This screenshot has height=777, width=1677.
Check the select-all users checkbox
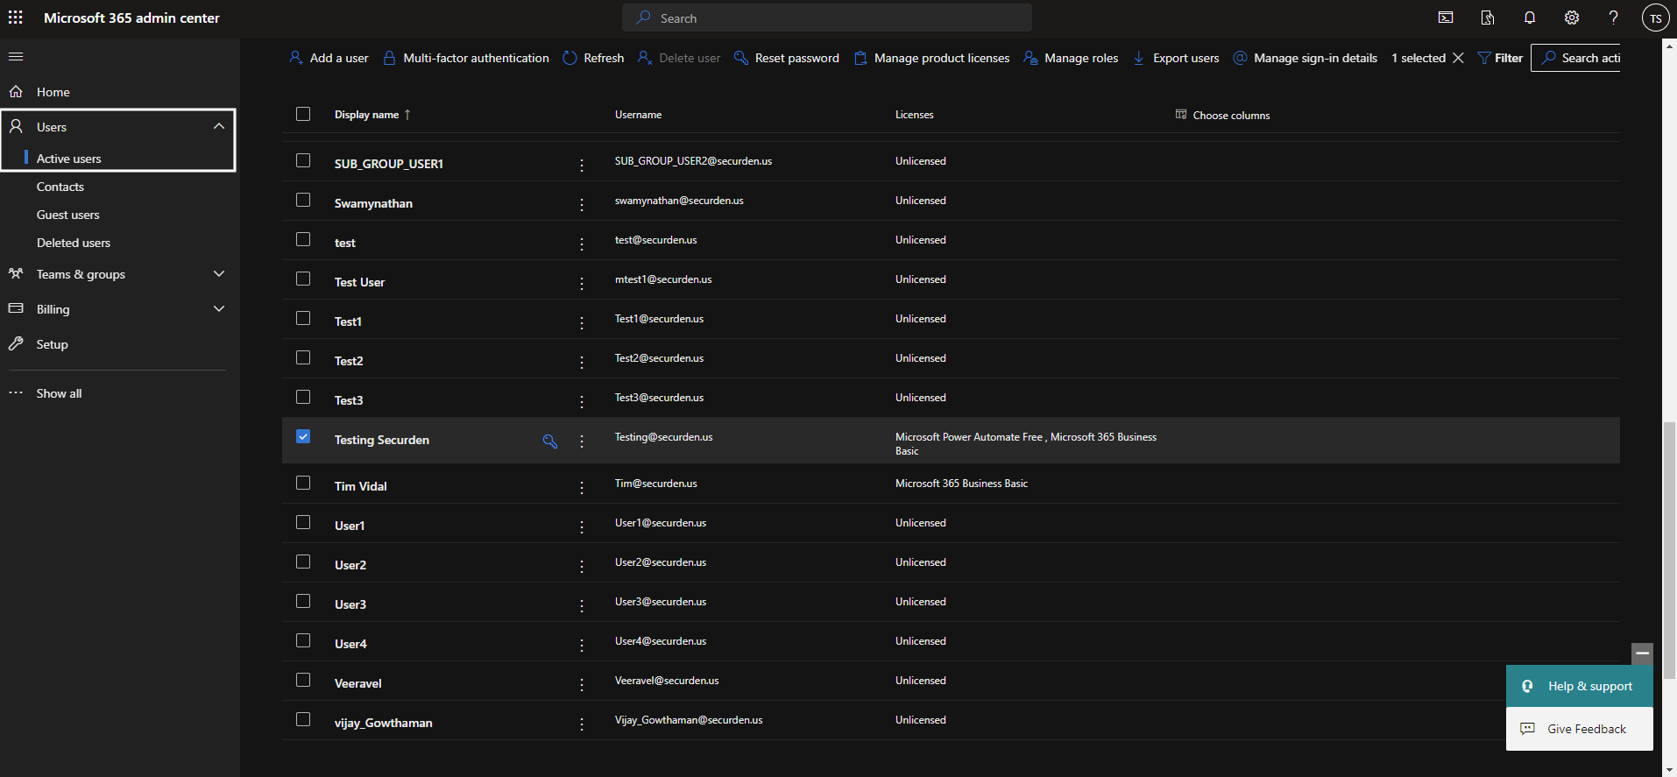(x=303, y=114)
